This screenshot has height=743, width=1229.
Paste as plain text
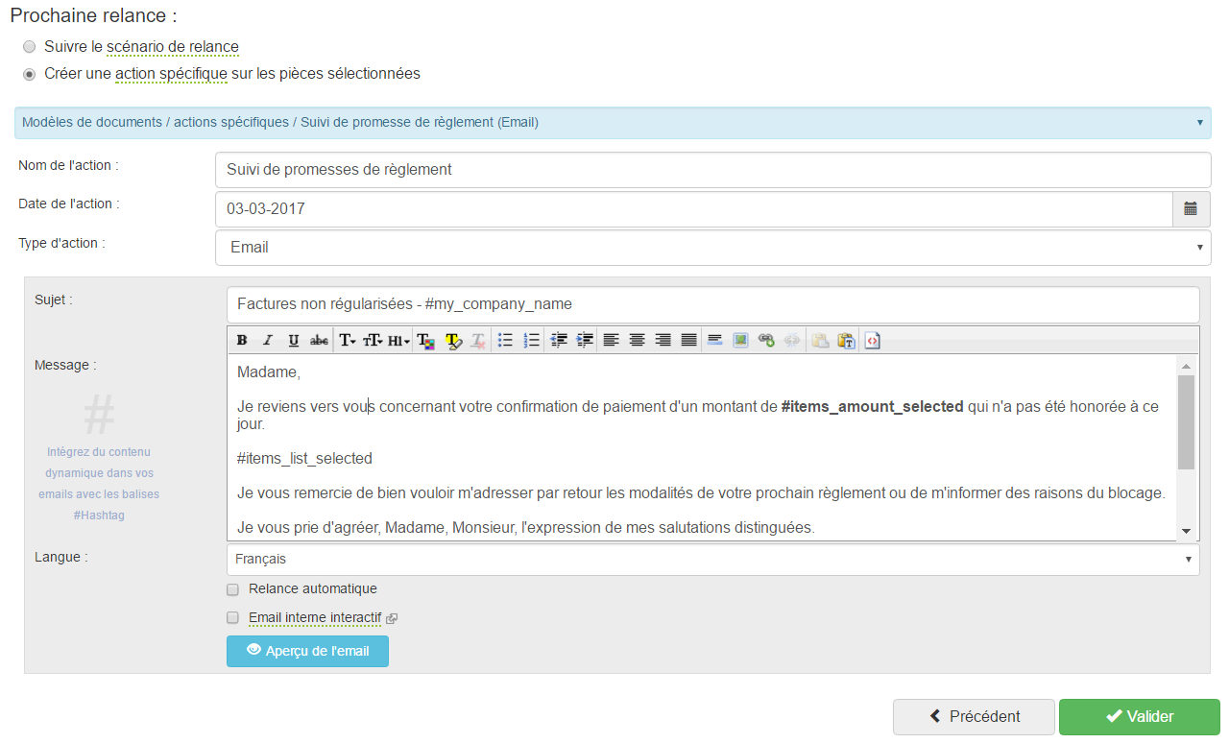(x=846, y=340)
